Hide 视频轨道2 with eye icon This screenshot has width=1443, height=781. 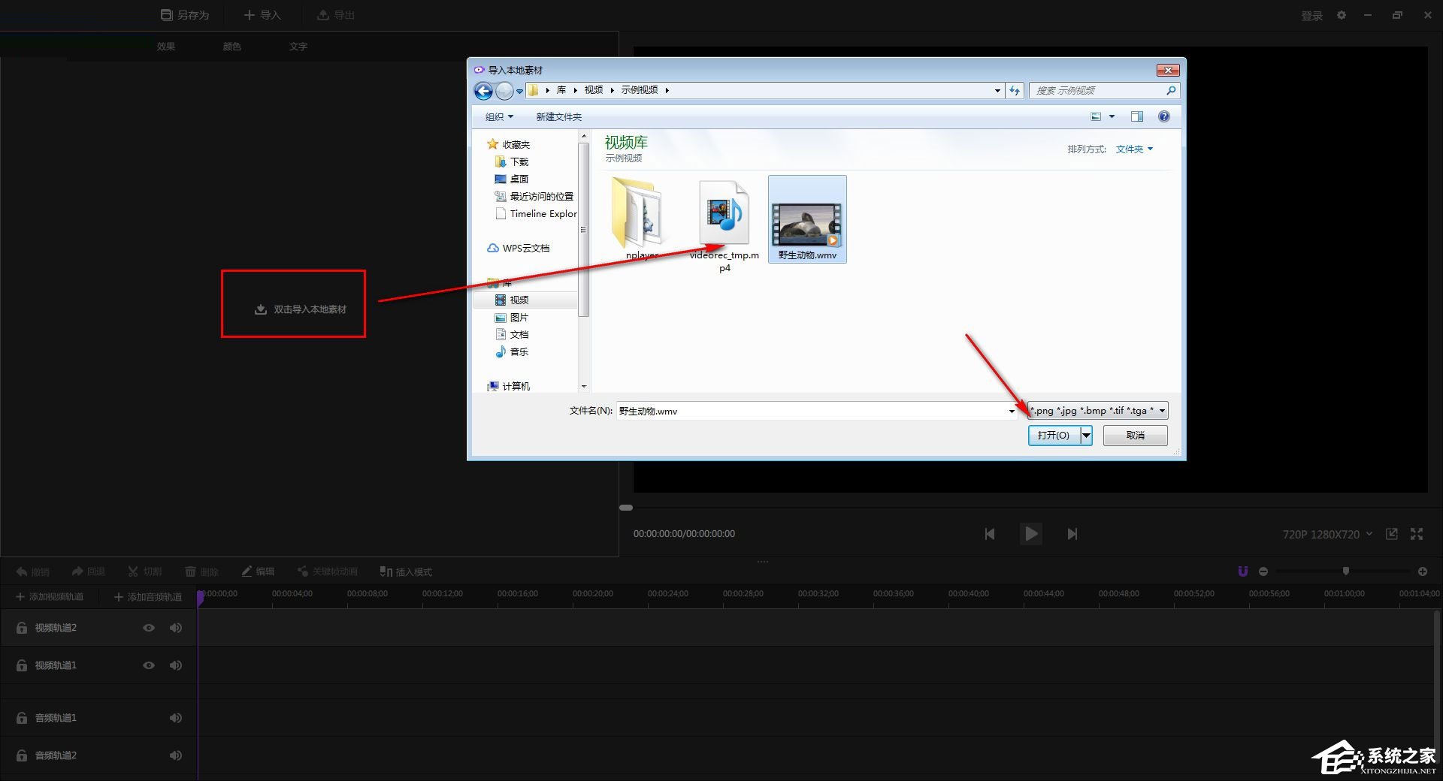(149, 628)
